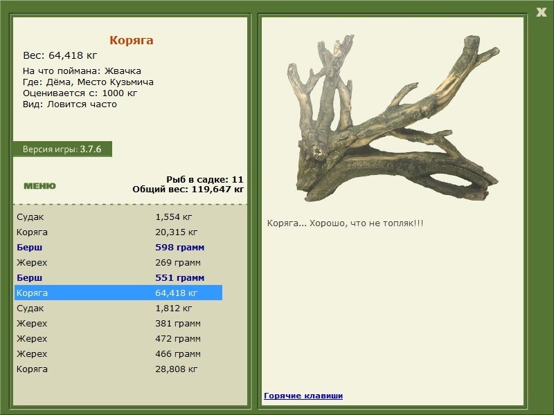Select Берш 598 грамм entry
Image resolution: width=554 pixels, height=415 pixels.
point(118,248)
